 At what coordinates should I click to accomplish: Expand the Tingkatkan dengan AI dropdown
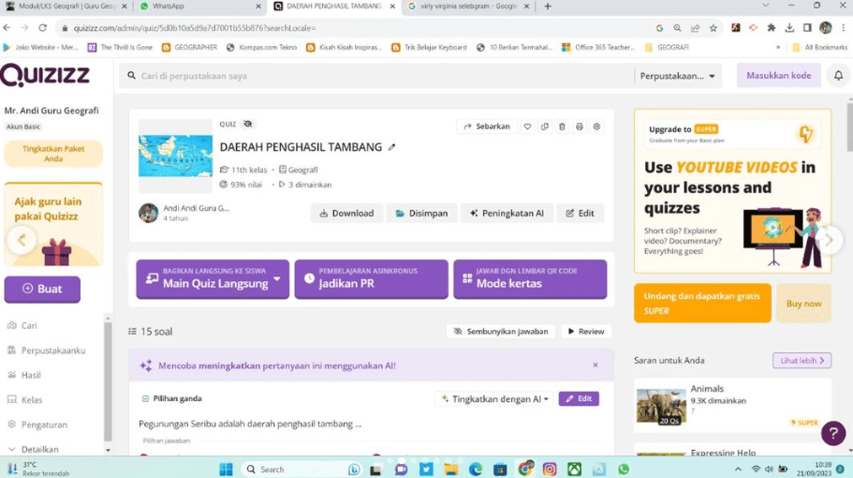[495, 398]
